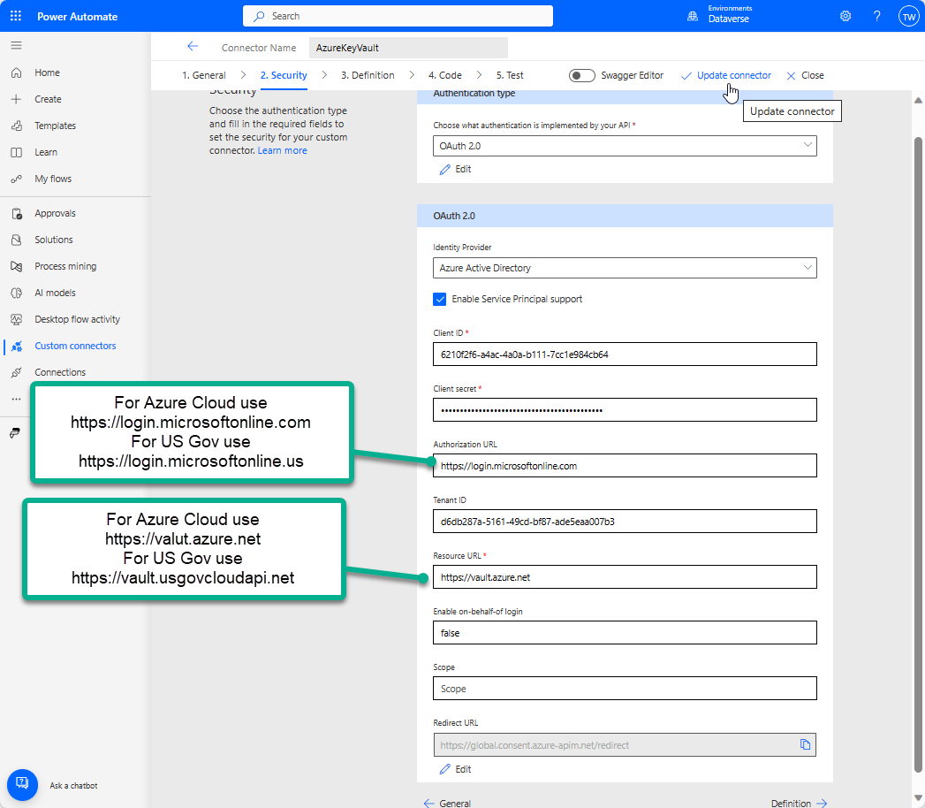
Task: Click the Custom connectors icon
Action: tap(17, 346)
